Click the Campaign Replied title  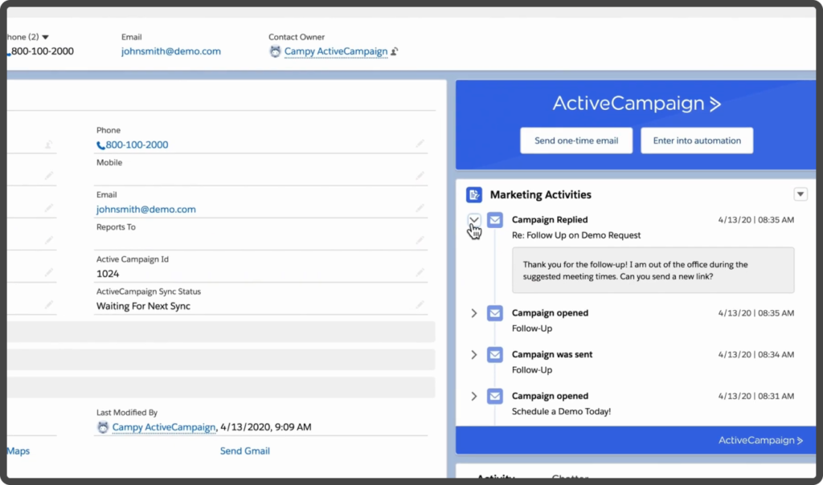(550, 220)
